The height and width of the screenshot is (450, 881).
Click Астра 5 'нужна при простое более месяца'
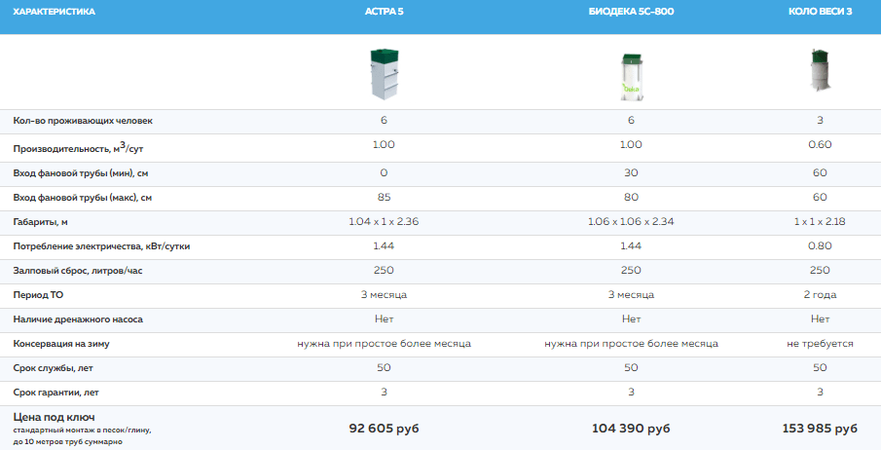(385, 343)
